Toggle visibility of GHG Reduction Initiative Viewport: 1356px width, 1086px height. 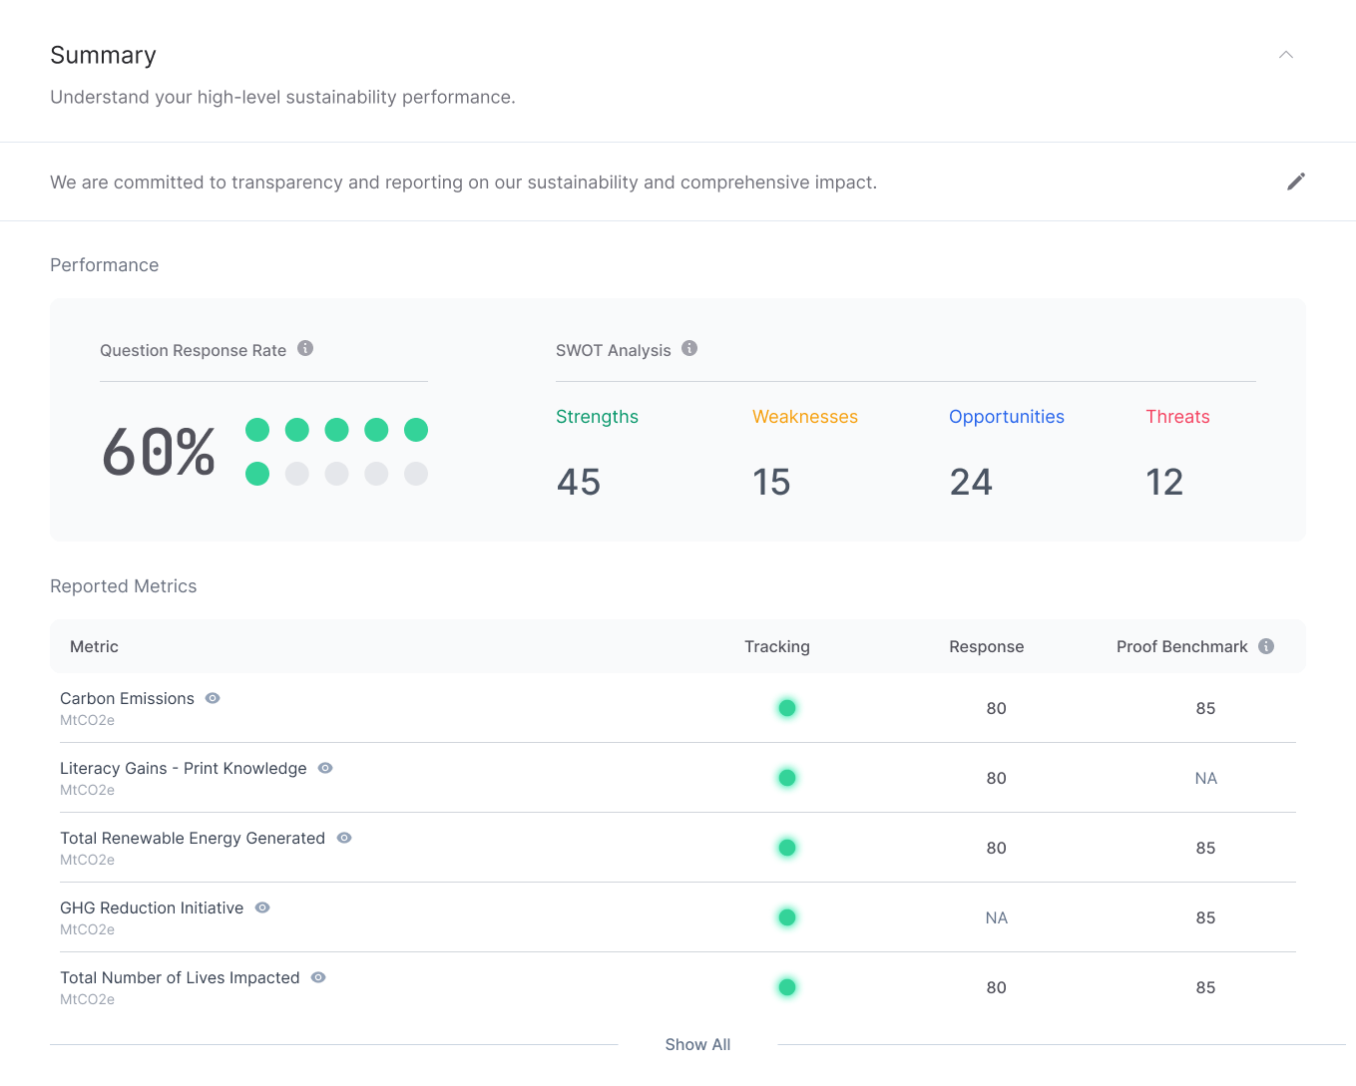[x=262, y=907]
